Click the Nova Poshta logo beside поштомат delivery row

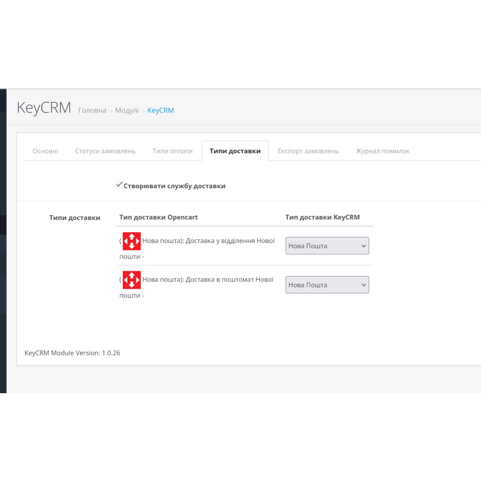132,280
